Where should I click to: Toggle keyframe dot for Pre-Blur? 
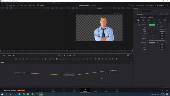click(x=167, y=34)
